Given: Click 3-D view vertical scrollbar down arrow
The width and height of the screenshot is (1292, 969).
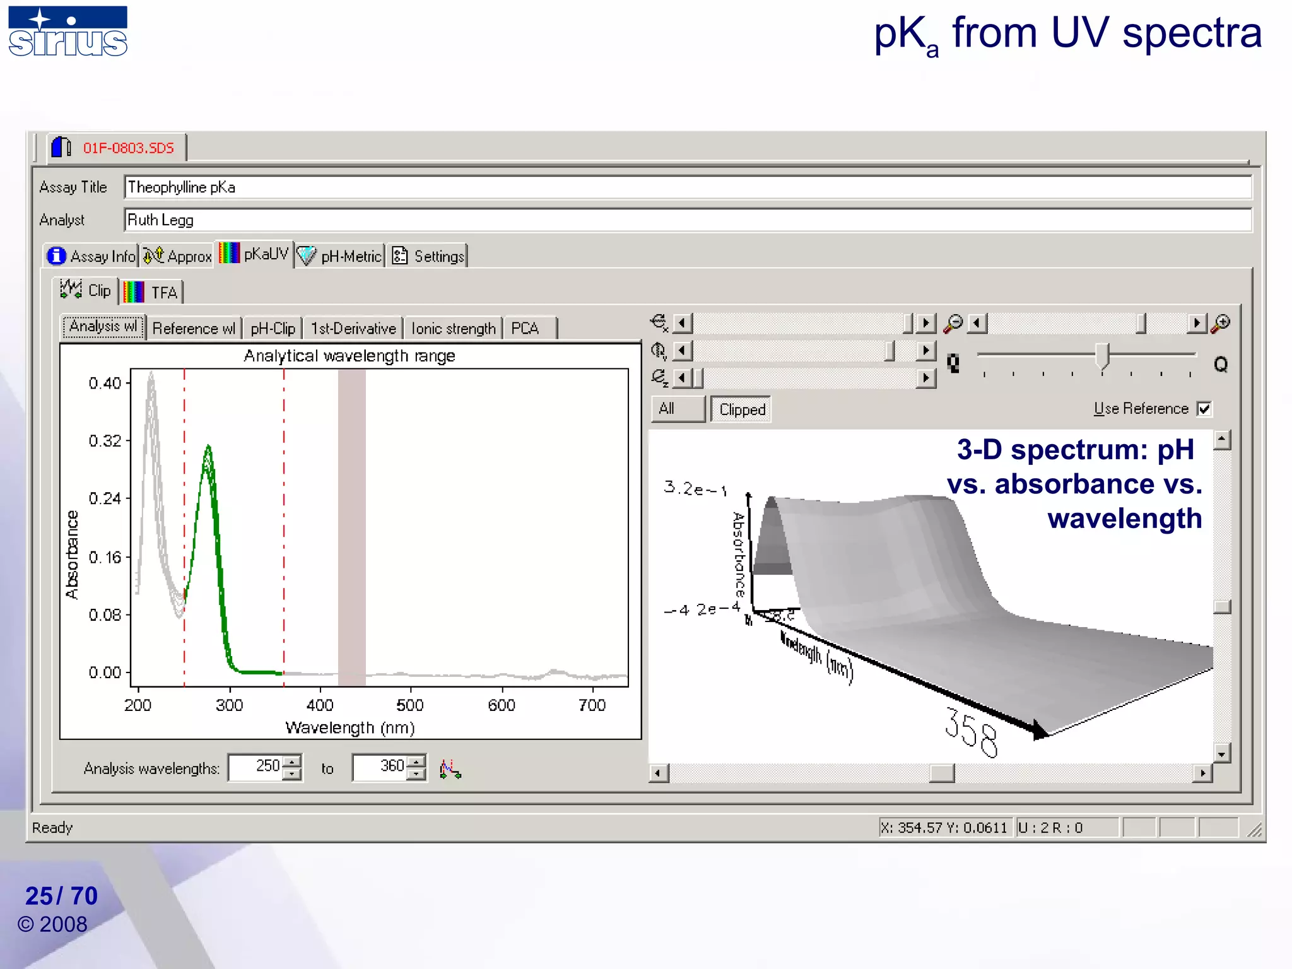Looking at the screenshot, I should coord(1222,753).
